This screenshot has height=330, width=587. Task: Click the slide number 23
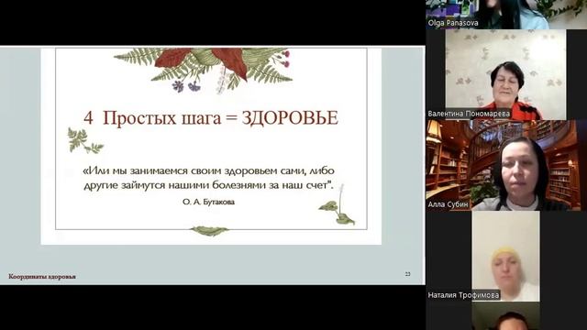[407, 274]
